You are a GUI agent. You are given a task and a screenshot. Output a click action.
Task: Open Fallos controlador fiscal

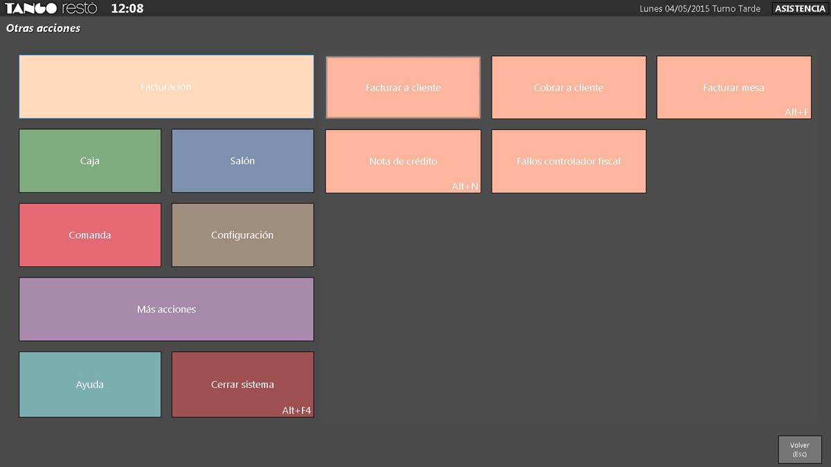569,161
